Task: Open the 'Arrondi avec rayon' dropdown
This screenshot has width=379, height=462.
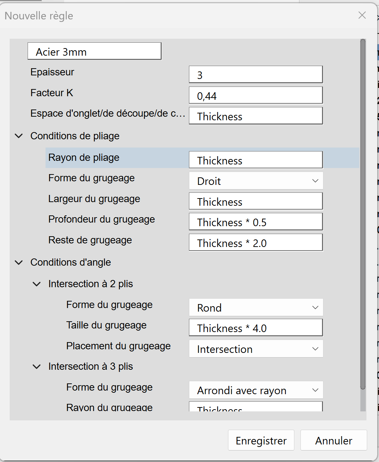Action: [256, 390]
